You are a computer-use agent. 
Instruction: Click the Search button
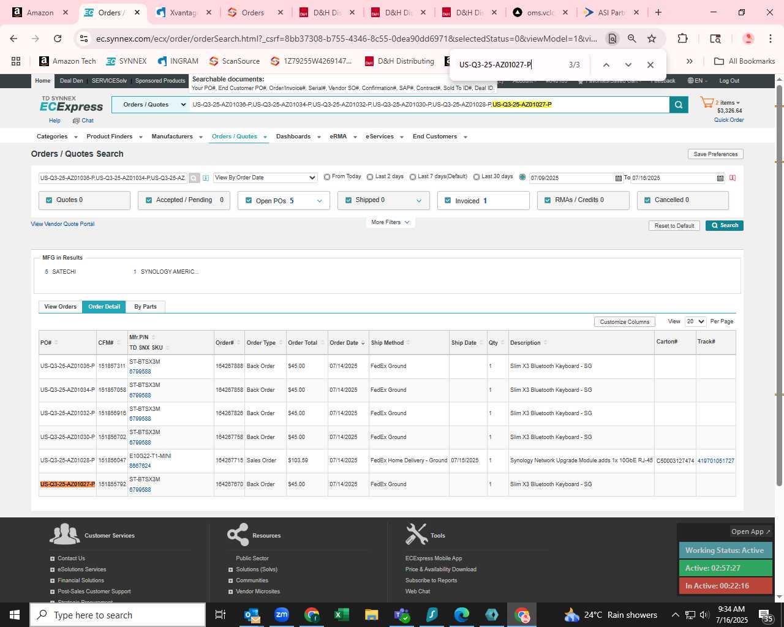click(724, 226)
